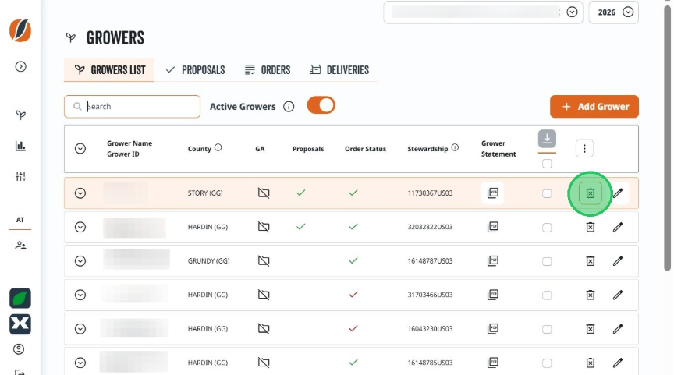Screen dimensions: 674x375
Task: Toggle the Active Growers switch off
Action: tap(321, 105)
